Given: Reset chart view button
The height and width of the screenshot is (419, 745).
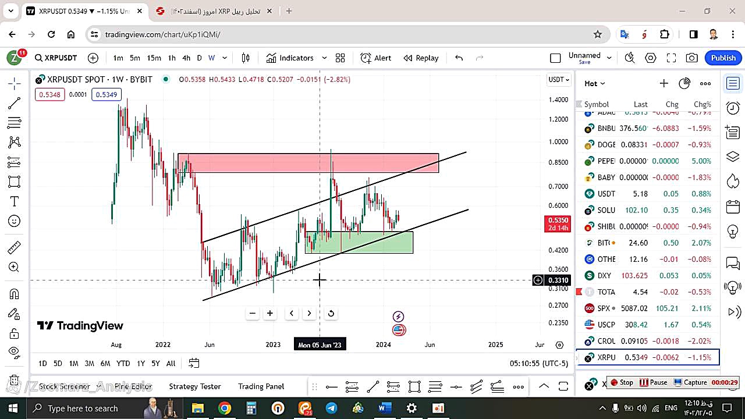Looking at the screenshot, I should point(331,313).
